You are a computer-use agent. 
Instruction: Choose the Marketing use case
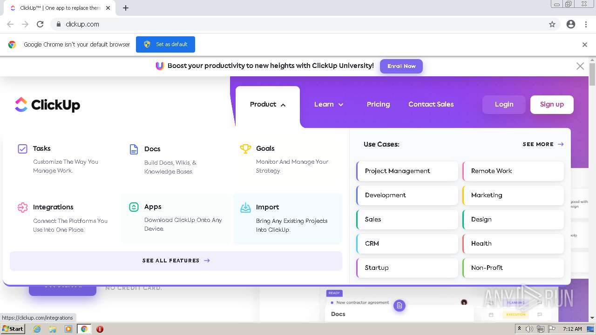[x=513, y=195]
